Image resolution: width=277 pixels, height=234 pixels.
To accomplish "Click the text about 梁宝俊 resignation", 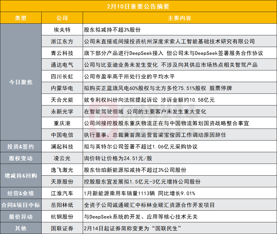I will click(x=155, y=135).
